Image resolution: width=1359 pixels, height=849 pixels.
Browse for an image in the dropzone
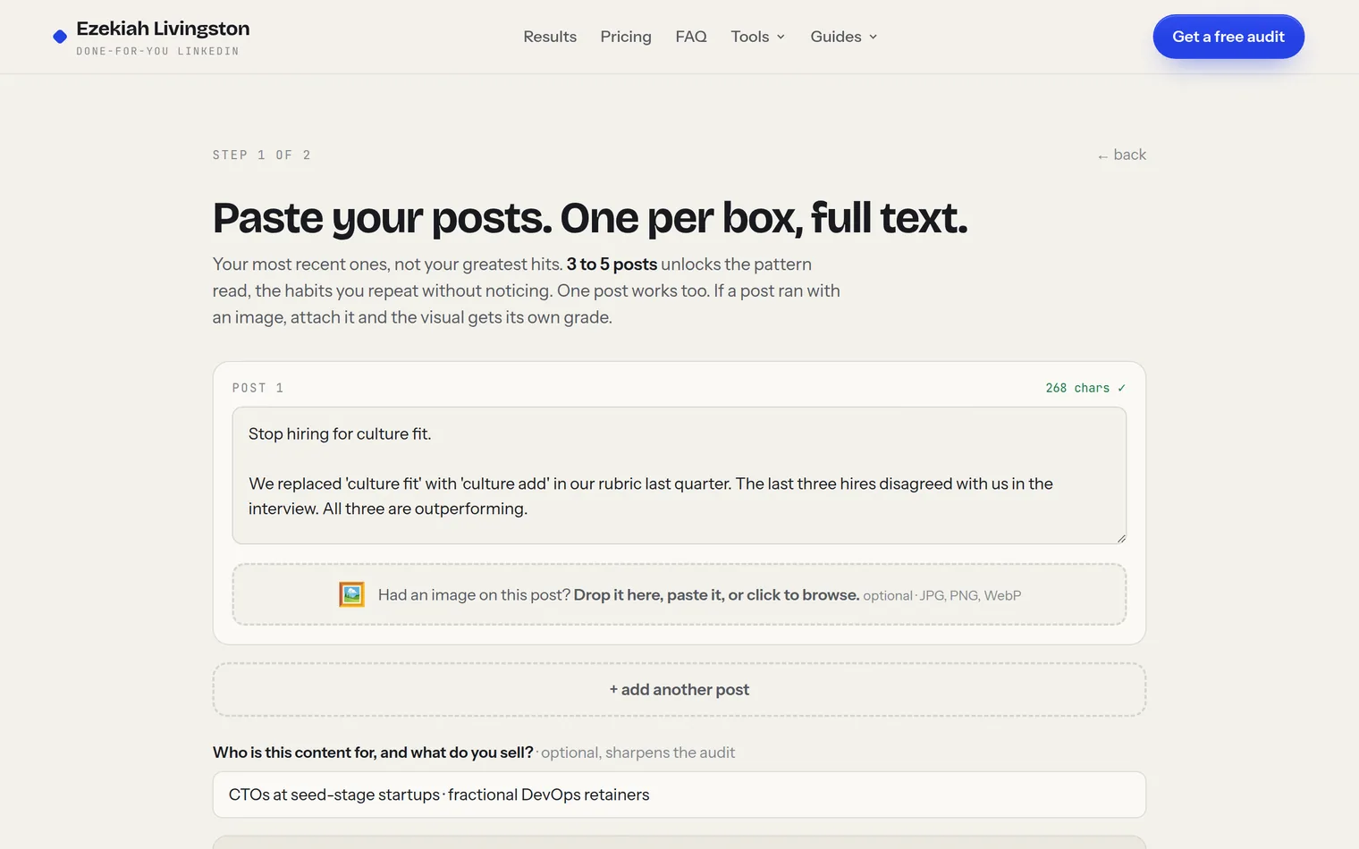click(x=679, y=594)
